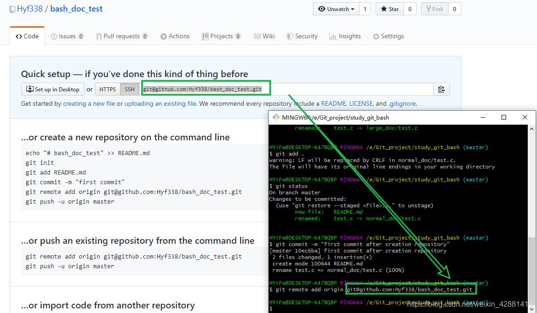Open the LICENSE link
This screenshot has width=537, height=313.
(x=361, y=103)
